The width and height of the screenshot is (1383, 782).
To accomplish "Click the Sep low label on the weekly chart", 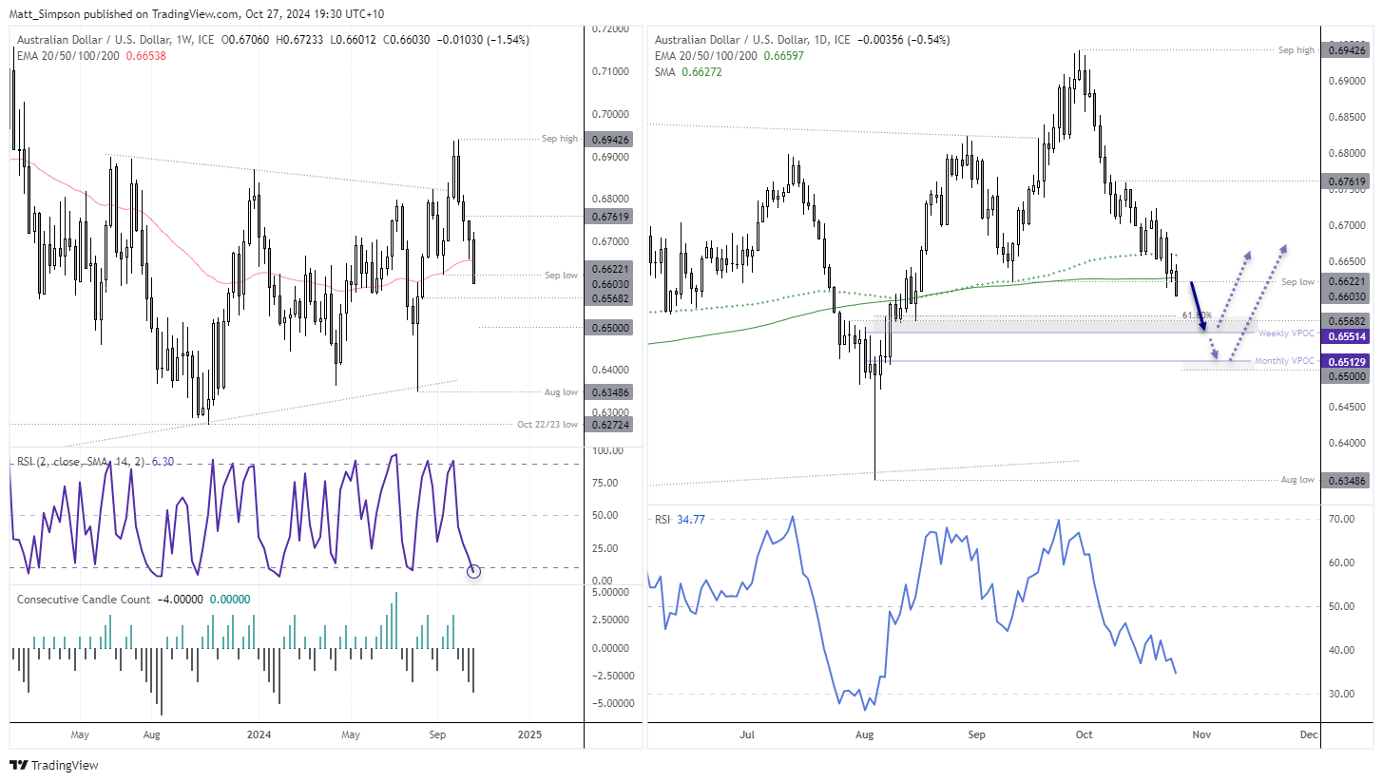I will [x=560, y=275].
